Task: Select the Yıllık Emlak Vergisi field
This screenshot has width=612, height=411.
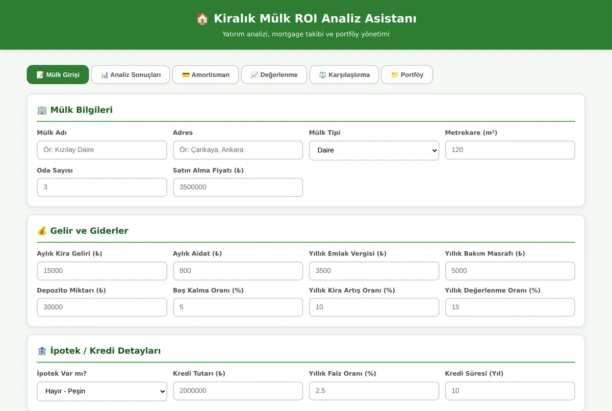Action: point(374,271)
